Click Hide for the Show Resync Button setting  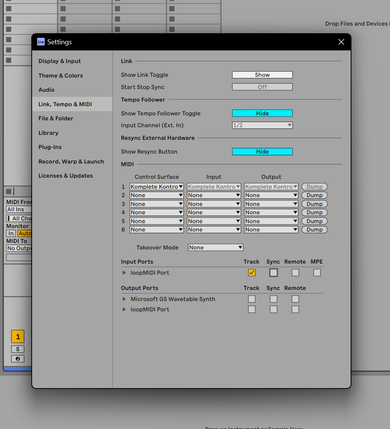[x=262, y=151]
